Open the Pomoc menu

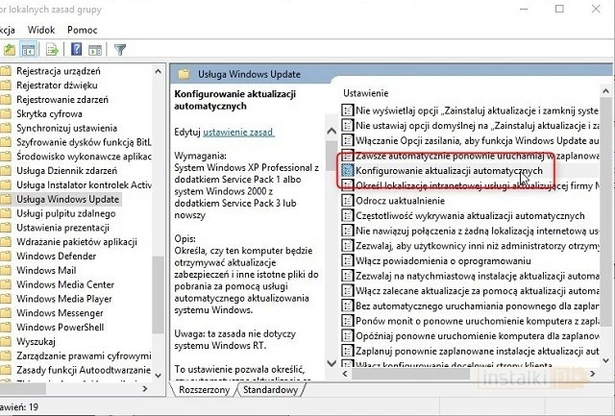coord(83,30)
